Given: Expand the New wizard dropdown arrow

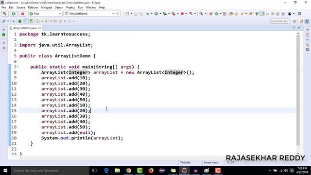Looking at the screenshot, I should pos(131,14).
